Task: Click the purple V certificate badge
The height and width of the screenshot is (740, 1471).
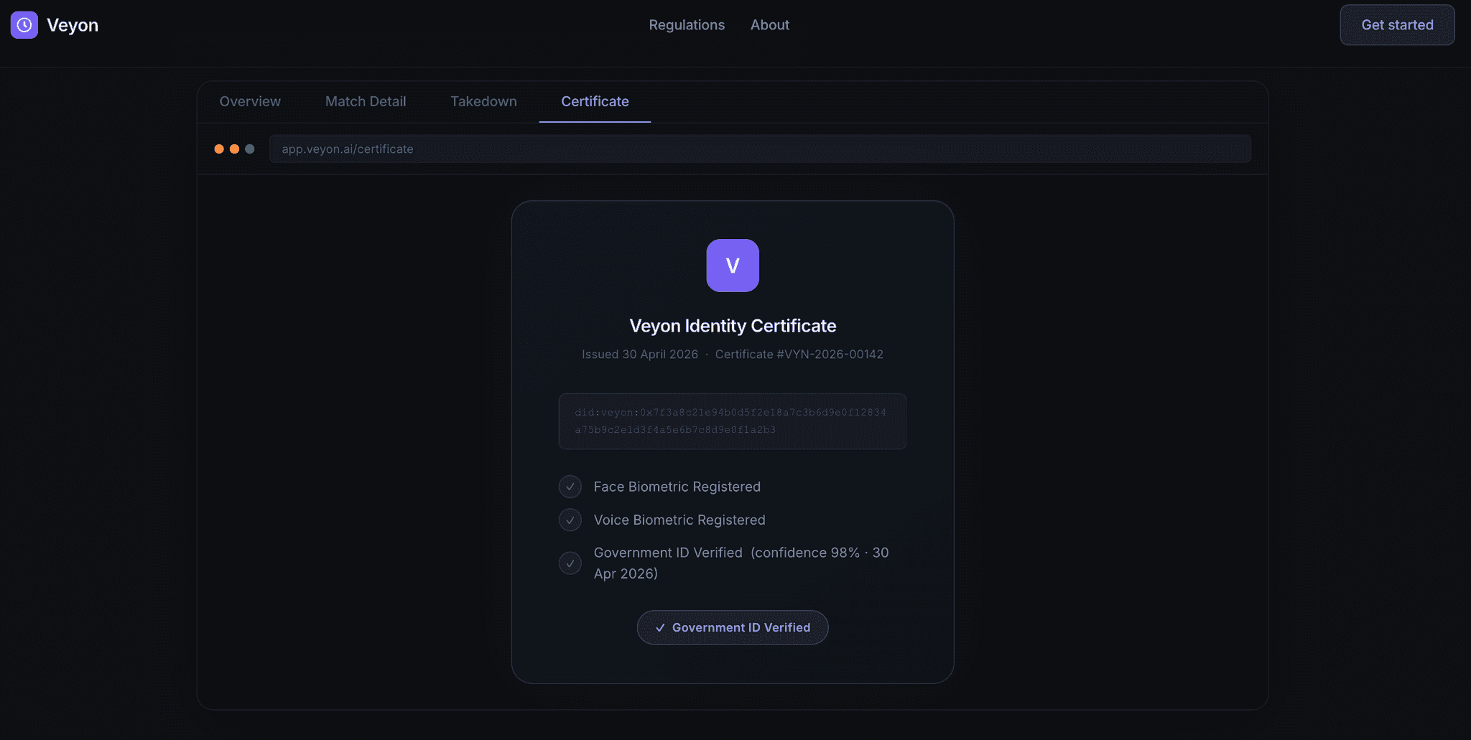Action: tap(733, 266)
